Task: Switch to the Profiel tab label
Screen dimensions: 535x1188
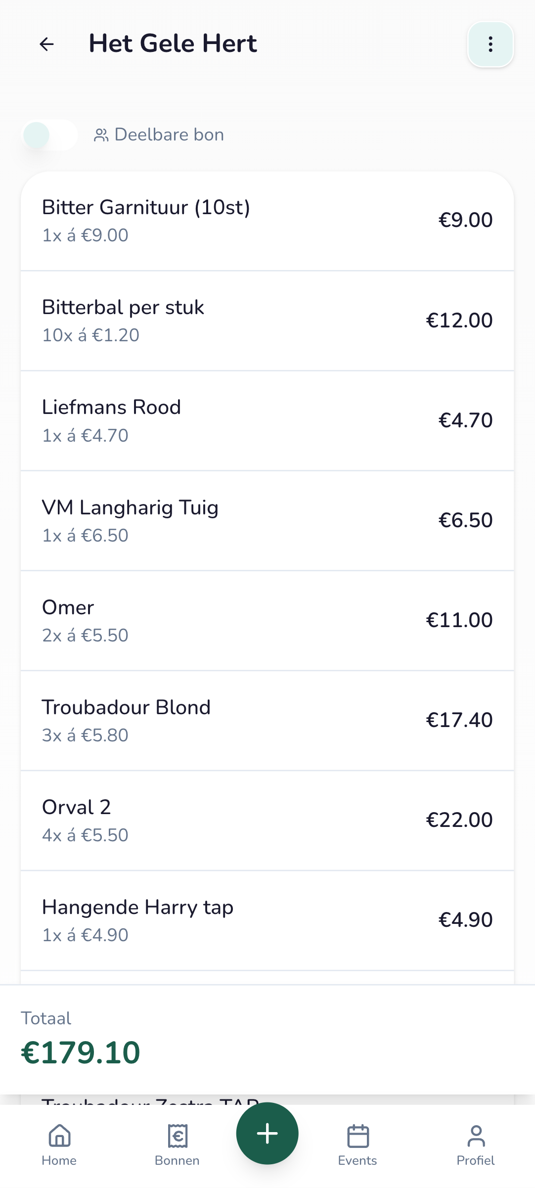Action: tap(476, 1160)
